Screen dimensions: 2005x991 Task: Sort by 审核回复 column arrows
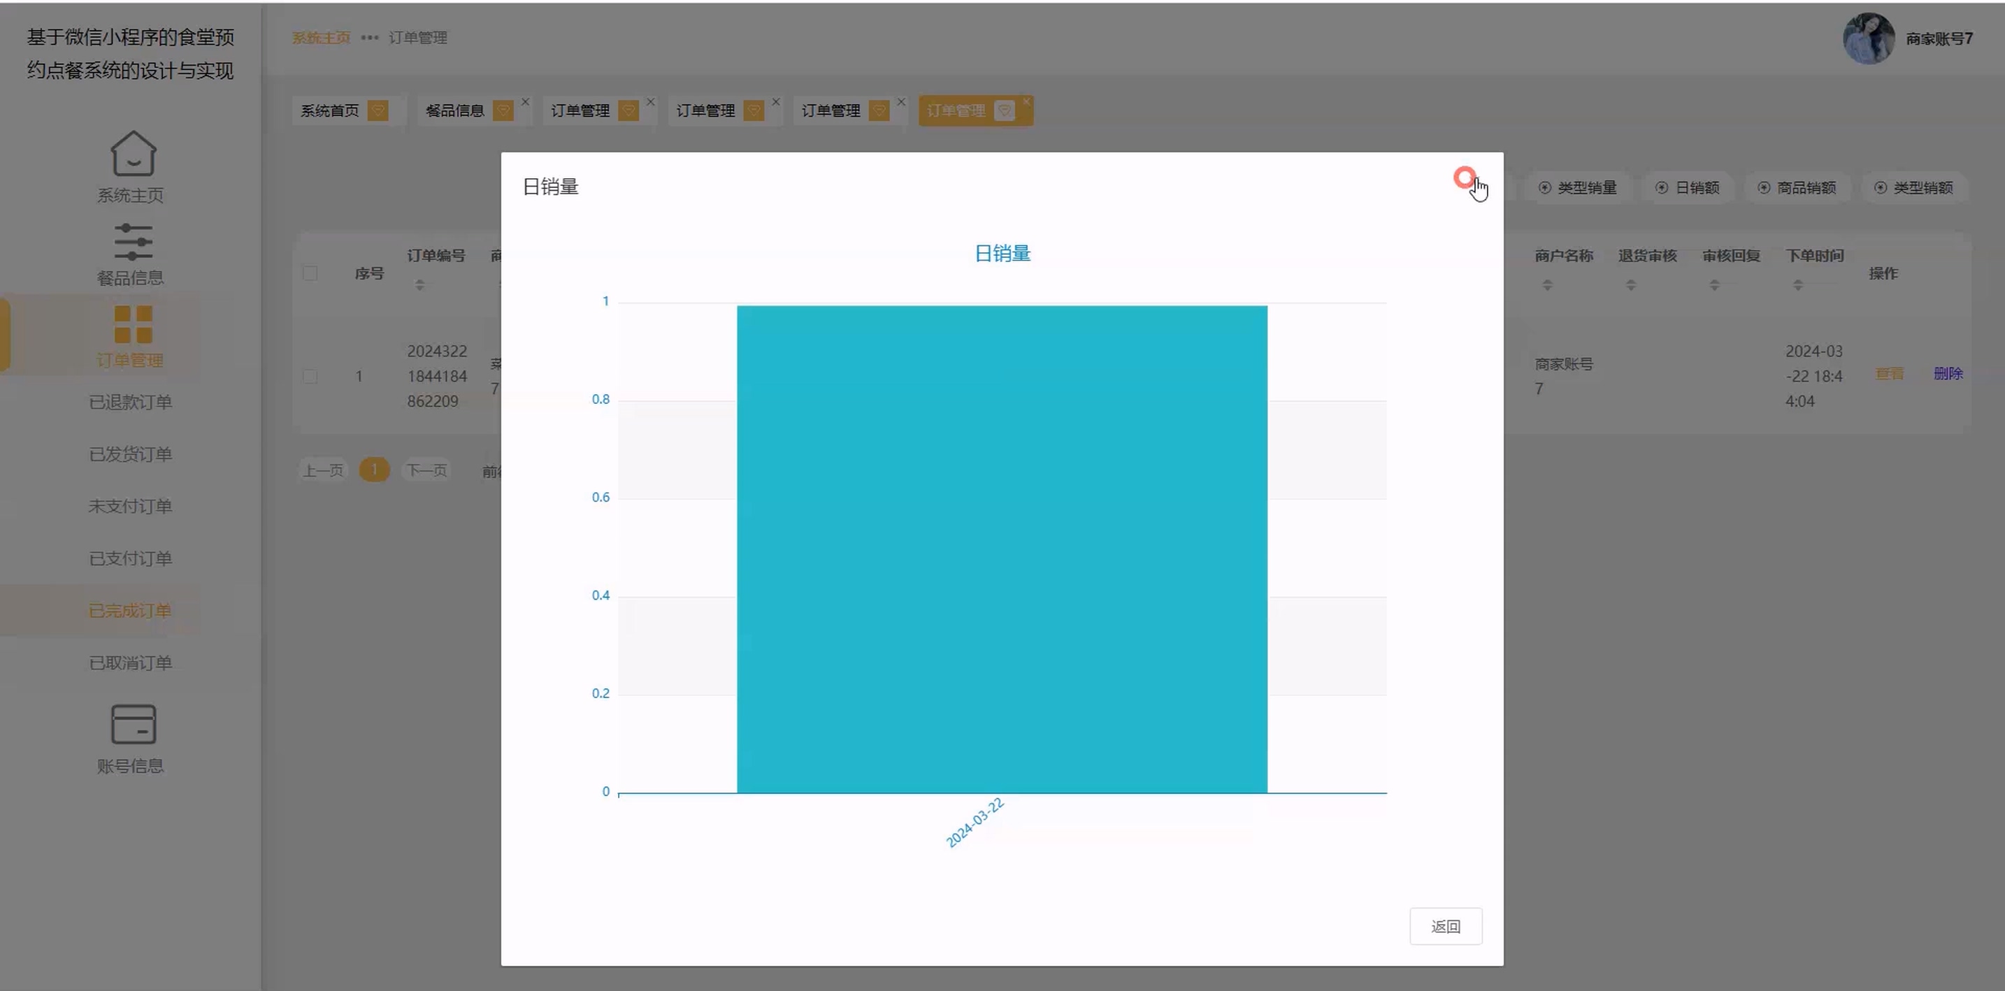tap(1715, 284)
